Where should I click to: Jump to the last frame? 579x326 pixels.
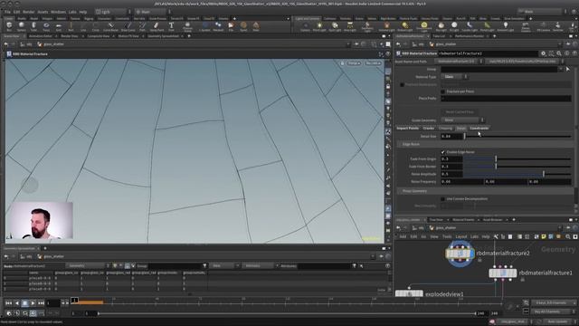coord(41,303)
